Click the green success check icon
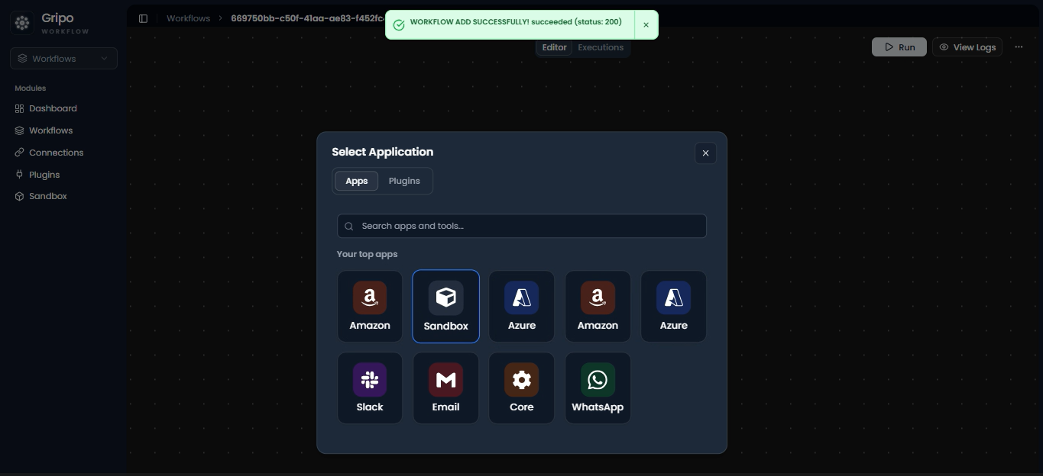The width and height of the screenshot is (1043, 476). tap(398, 25)
